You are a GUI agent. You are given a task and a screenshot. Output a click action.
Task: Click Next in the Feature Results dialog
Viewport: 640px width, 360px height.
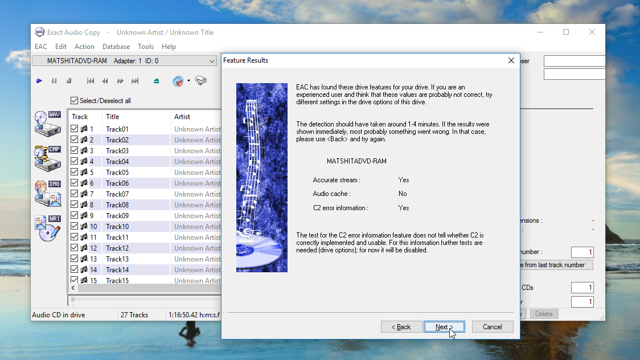444,326
